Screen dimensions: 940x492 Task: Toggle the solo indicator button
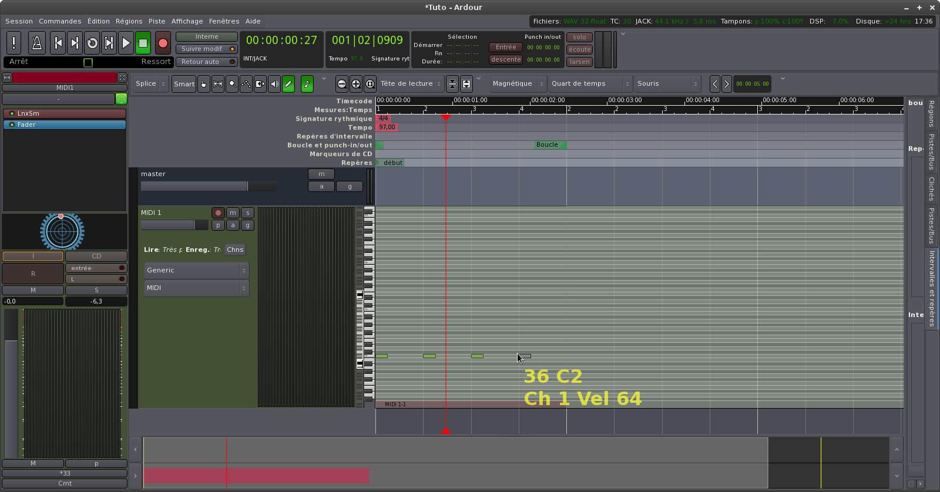(x=580, y=37)
